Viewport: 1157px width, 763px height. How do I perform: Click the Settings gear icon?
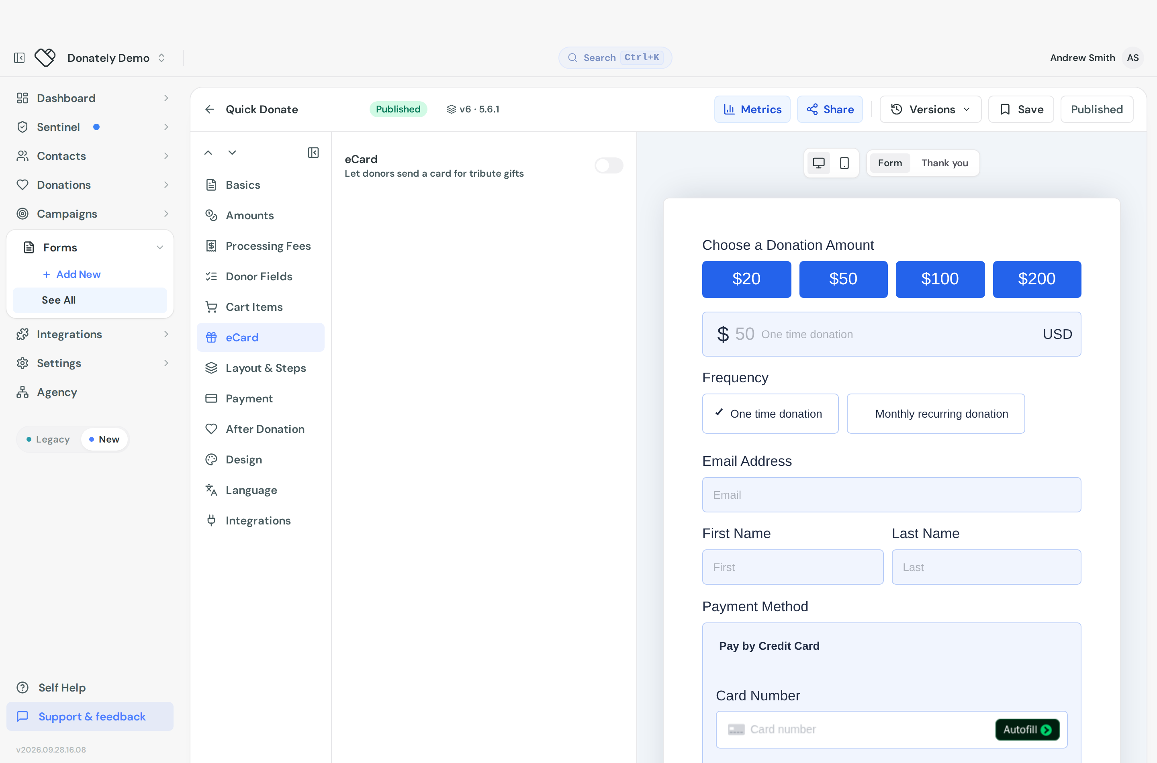pyautogui.click(x=22, y=363)
